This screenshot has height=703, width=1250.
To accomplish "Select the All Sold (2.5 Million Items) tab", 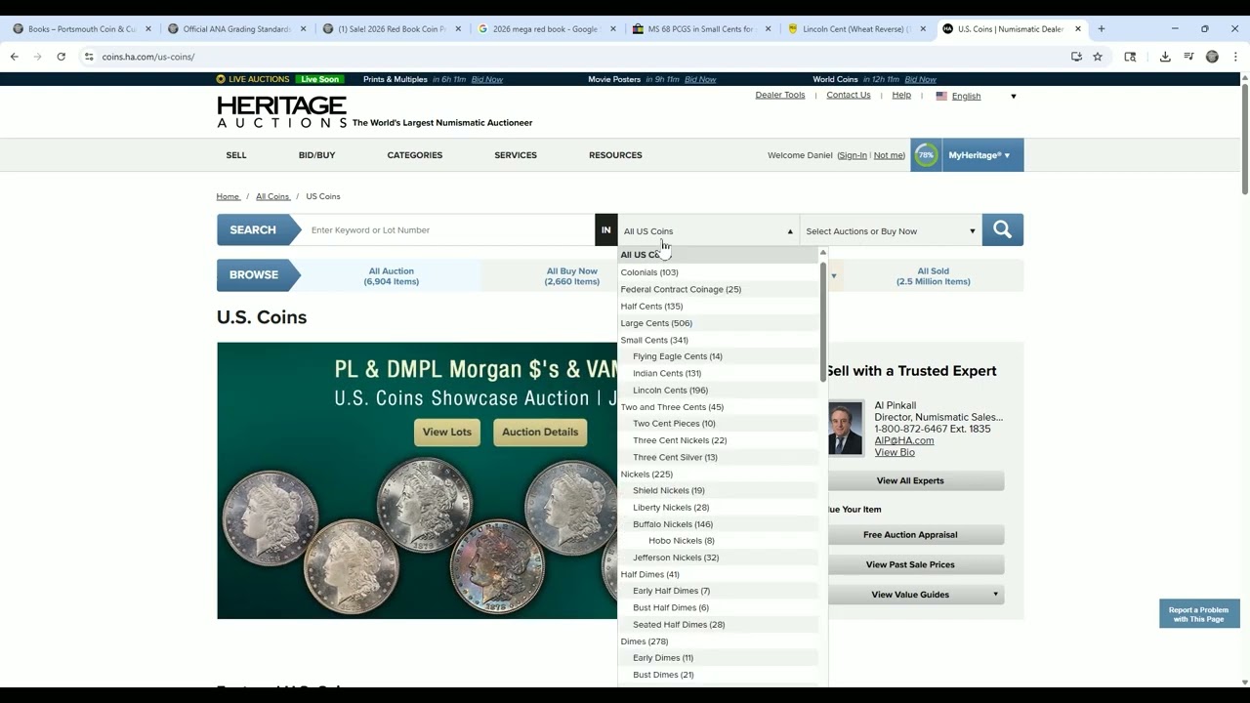I will [933, 276].
